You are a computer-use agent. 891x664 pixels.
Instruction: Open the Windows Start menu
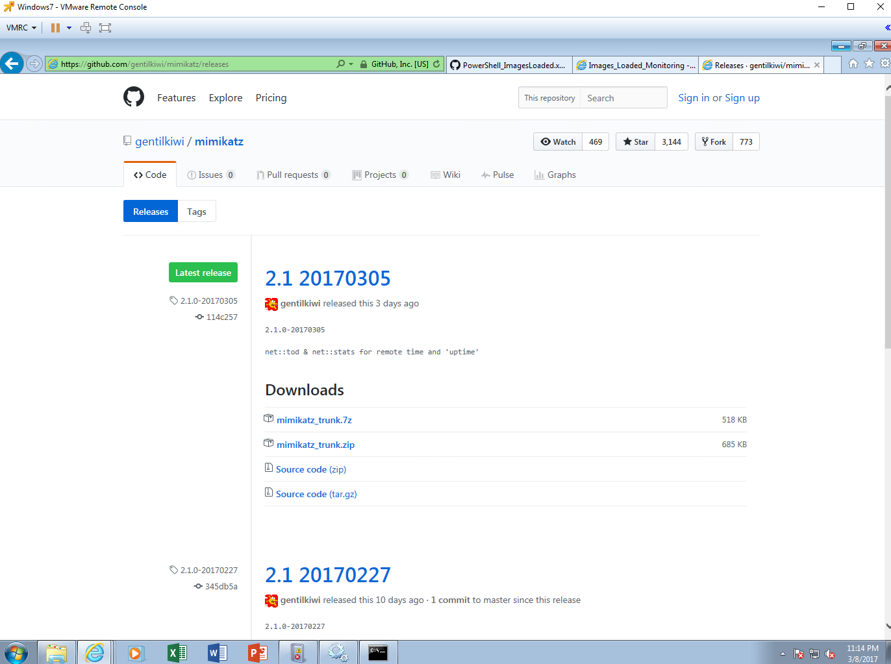click(16, 652)
